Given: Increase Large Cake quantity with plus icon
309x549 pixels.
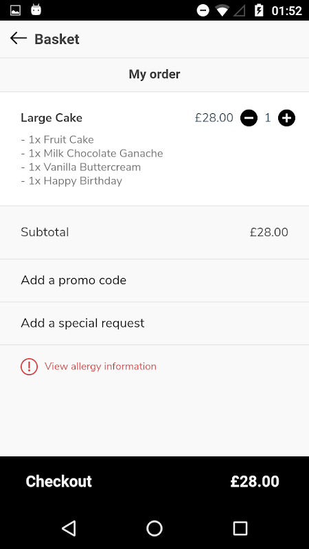Looking at the screenshot, I should pos(286,118).
